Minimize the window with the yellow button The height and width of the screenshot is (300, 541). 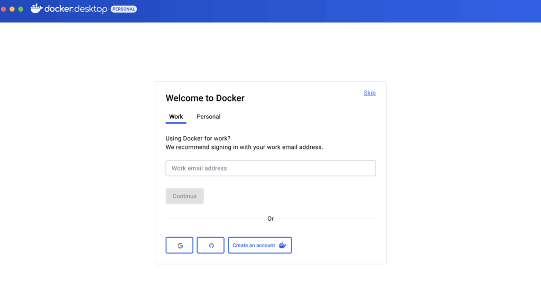tap(12, 9)
